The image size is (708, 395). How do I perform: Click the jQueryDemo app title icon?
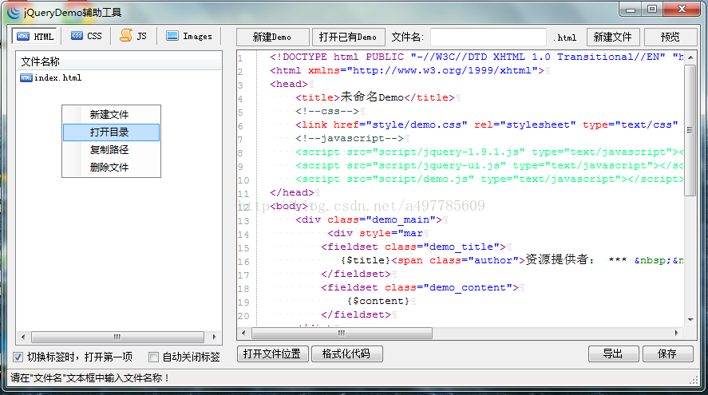(x=14, y=12)
